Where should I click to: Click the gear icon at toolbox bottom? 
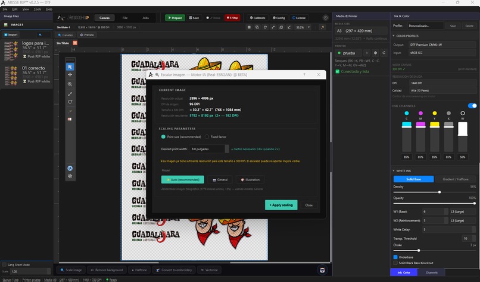[70, 176]
